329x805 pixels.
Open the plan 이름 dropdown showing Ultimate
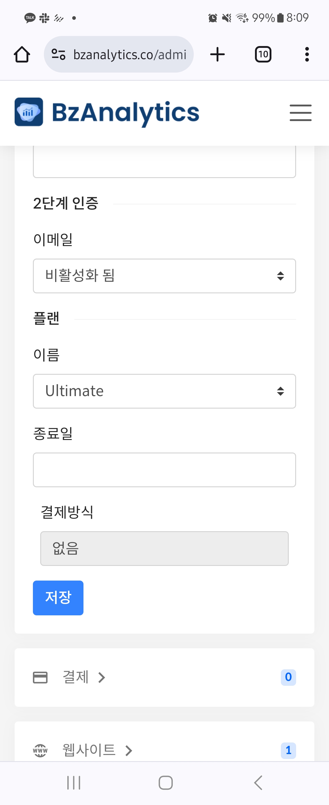point(164,391)
